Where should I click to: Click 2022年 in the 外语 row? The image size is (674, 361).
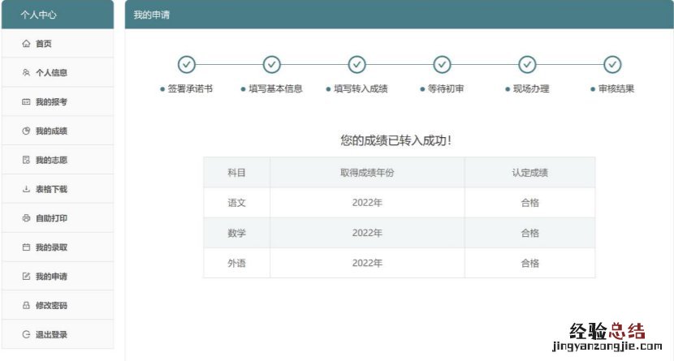coord(367,263)
